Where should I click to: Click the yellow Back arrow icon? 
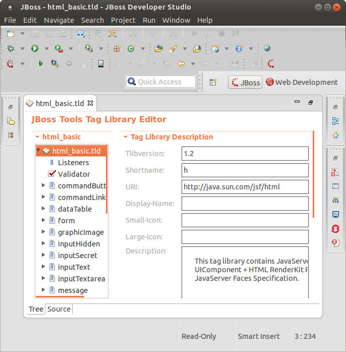tap(181, 64)
